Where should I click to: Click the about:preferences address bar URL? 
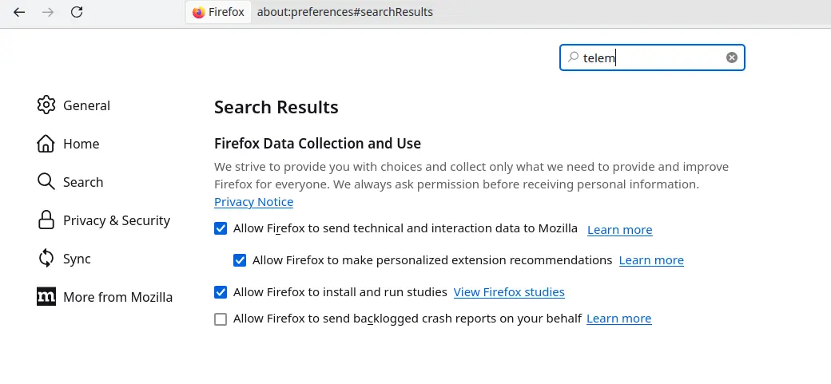pos(344,13)
